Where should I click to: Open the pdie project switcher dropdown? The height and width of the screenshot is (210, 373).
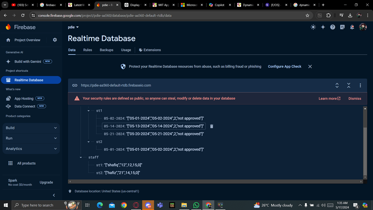click(74, 27)
